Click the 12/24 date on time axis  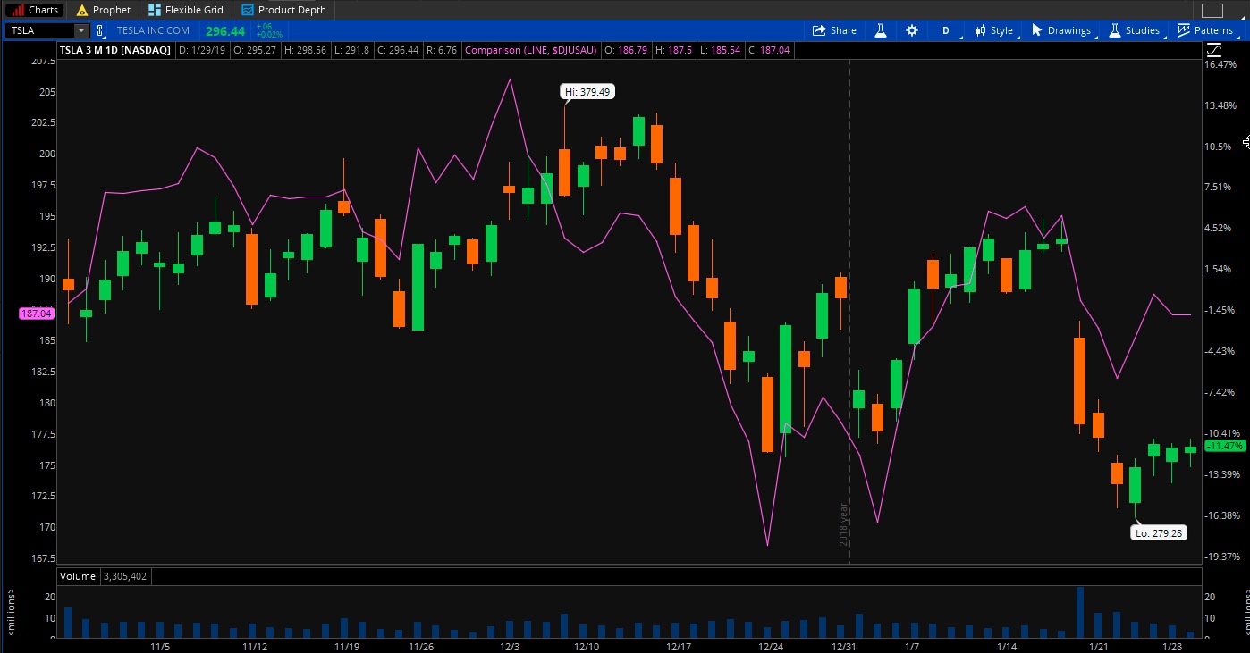point(771,646)
